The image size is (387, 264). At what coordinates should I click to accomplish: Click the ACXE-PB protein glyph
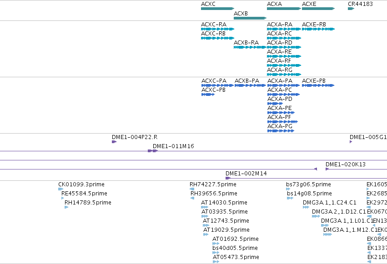click(x=318, y=85)
